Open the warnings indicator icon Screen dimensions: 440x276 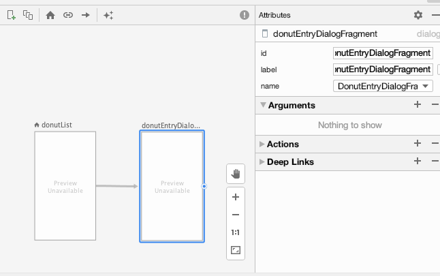[x=245, y=15]
